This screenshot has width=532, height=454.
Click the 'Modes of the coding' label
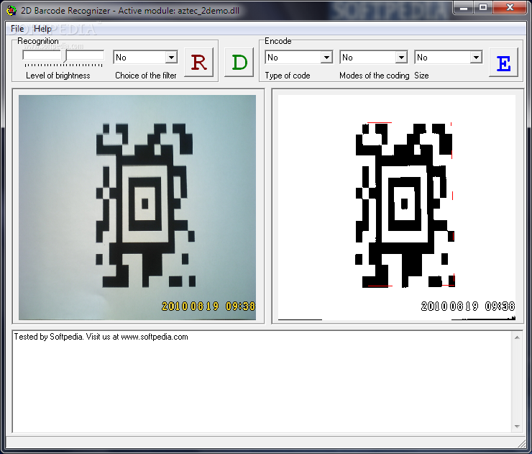click(375, 76)
